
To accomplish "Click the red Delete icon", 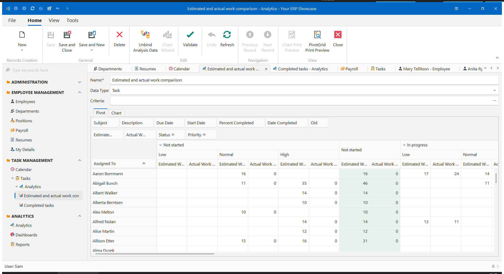I will [119, 35].
